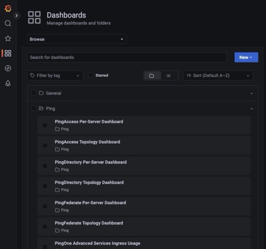
Task: Check the General folder checkbox
Action: pyautogui.click(x=34, y=93)
